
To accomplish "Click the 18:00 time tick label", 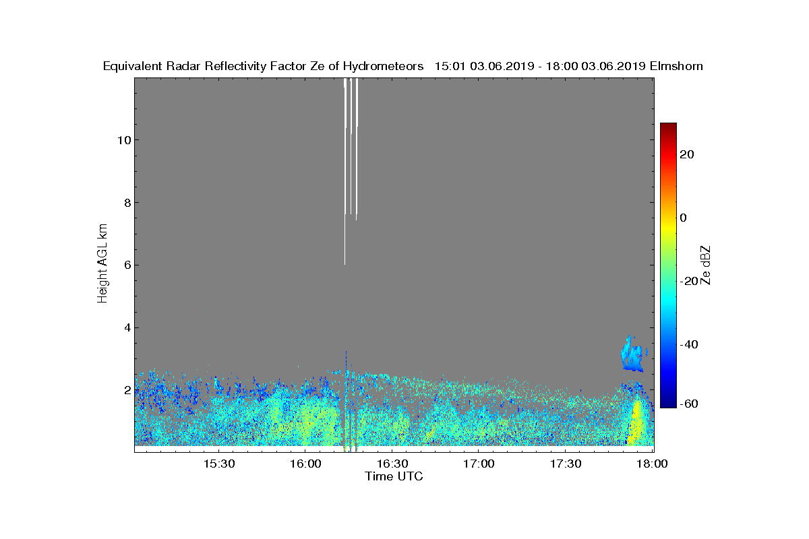I will point(653,464).
